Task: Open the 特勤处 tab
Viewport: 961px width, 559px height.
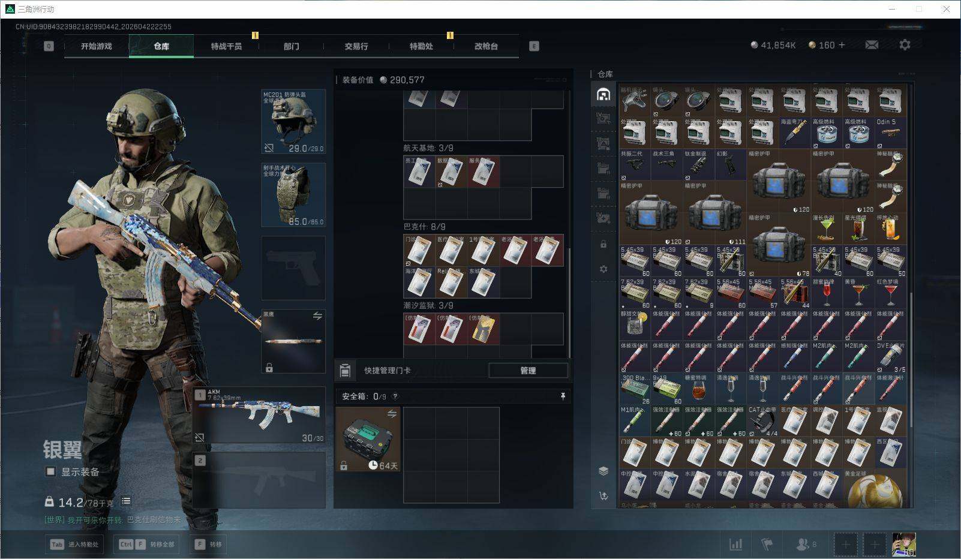Action: [x=421, y=46]
